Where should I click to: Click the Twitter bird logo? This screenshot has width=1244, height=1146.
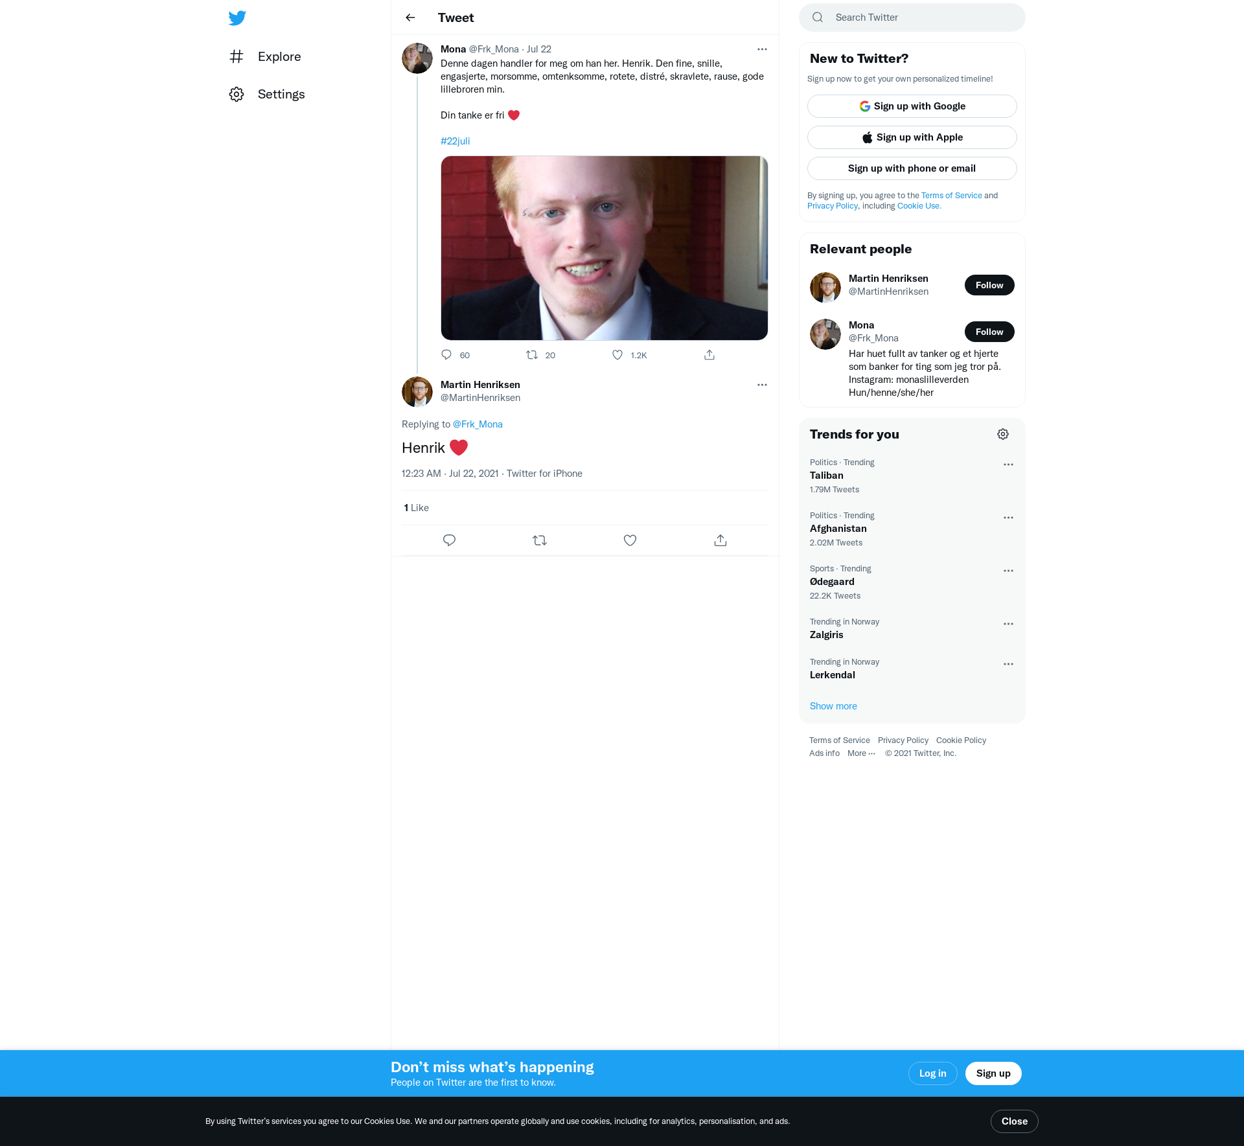click(x=237, y=17)
